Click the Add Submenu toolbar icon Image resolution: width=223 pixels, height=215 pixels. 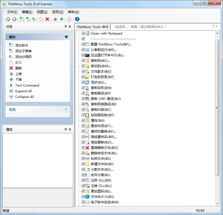[x=28, y=19]
